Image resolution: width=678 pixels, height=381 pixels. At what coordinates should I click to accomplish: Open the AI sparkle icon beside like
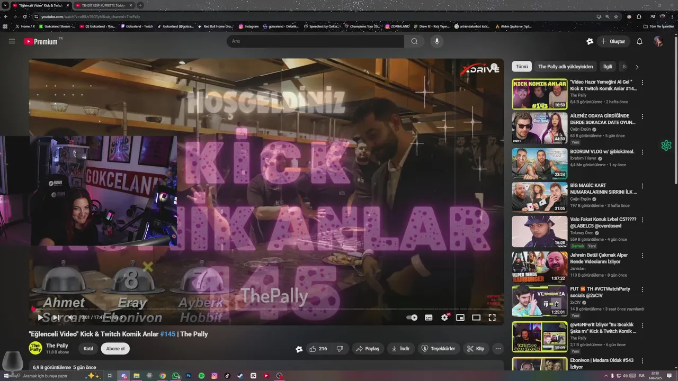click(x=299, y=349)
